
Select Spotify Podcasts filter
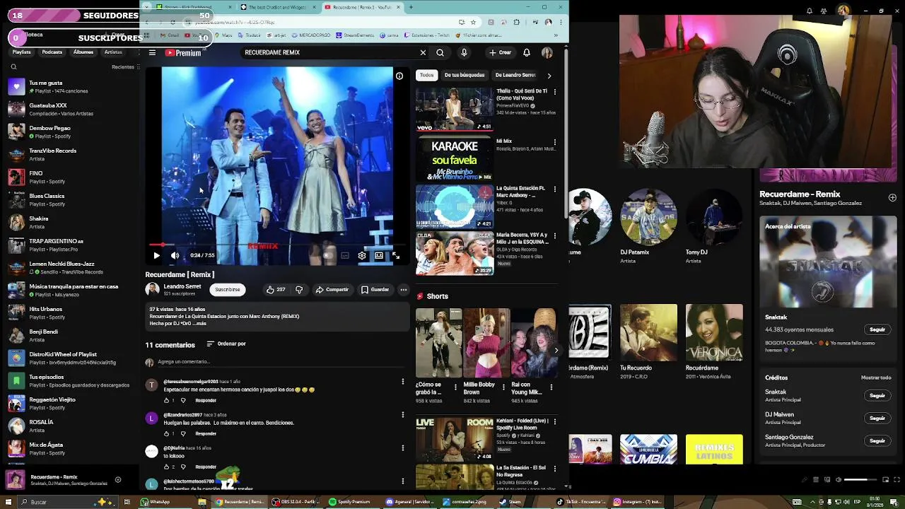tap(52, 52)
